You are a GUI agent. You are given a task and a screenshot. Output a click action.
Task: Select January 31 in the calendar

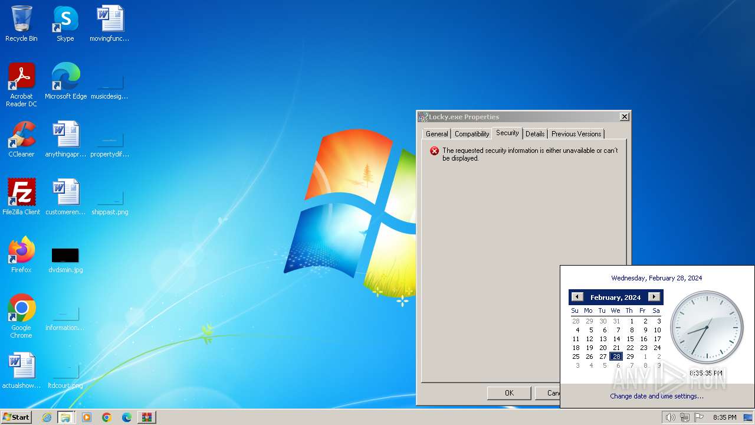616,321
